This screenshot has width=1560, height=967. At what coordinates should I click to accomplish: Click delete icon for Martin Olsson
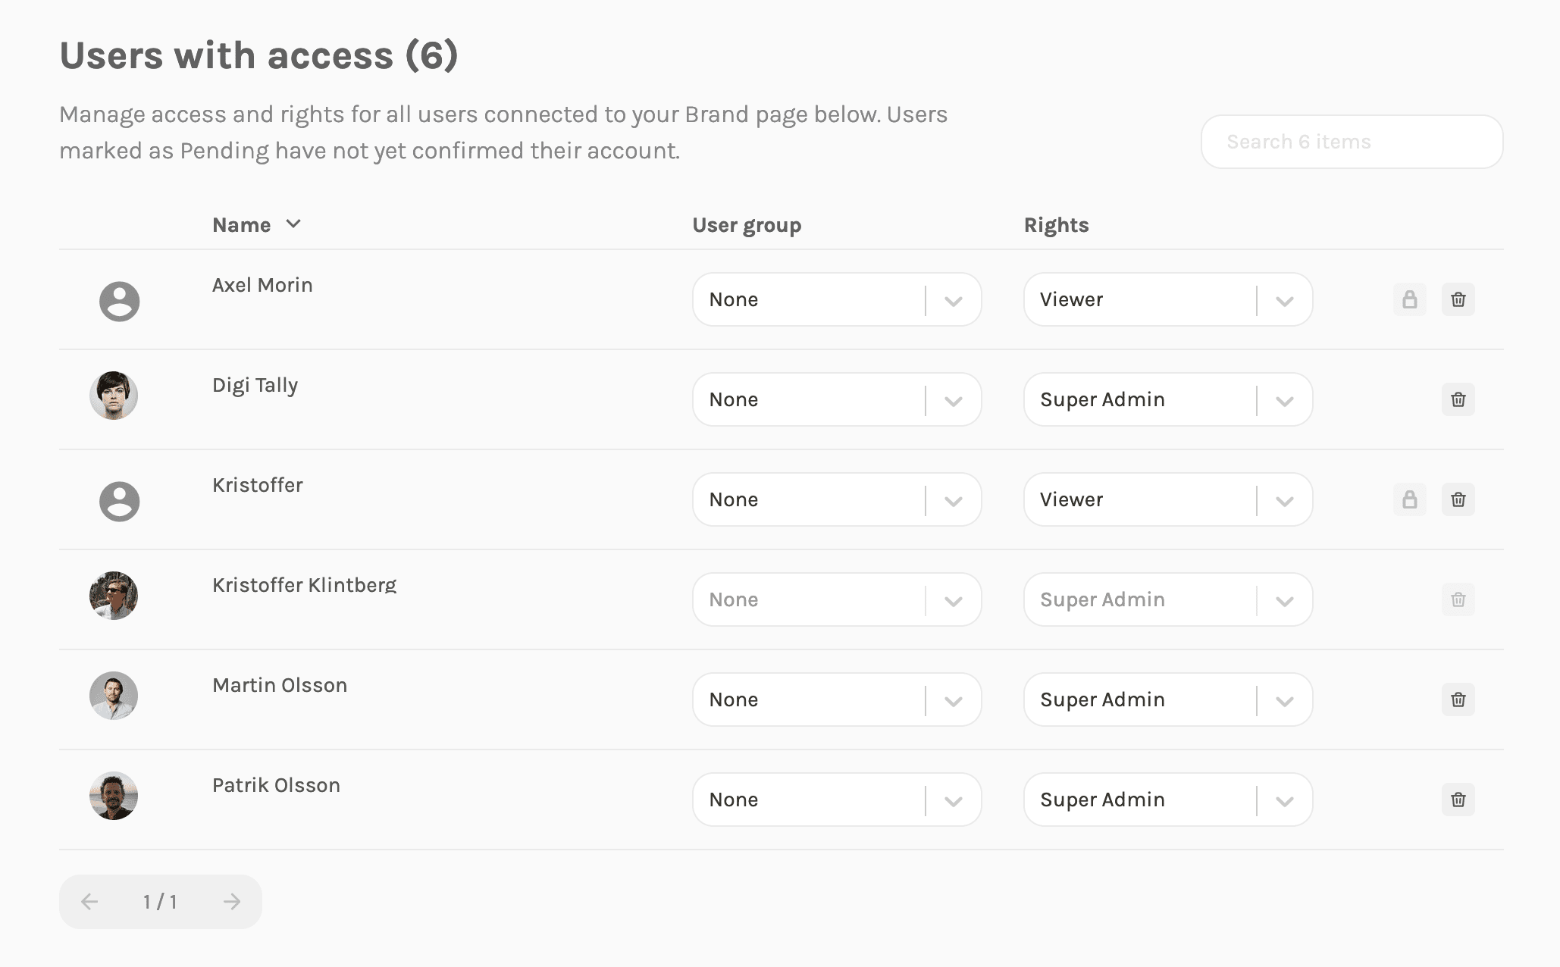click(1458, 699)
